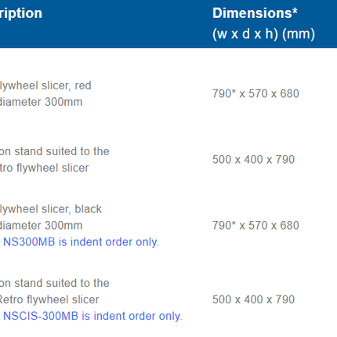Image resolution: width=337 pixels, height=337 pixels.
Task: Click the asterisk after Dimensions in the header
Action: coord(295,11)
